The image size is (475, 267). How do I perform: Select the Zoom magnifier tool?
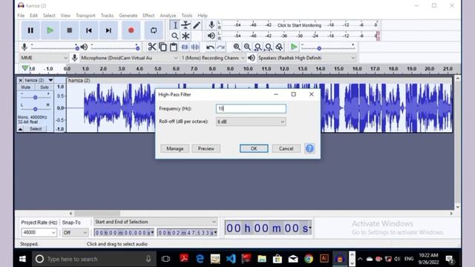[x=175, y=36]
